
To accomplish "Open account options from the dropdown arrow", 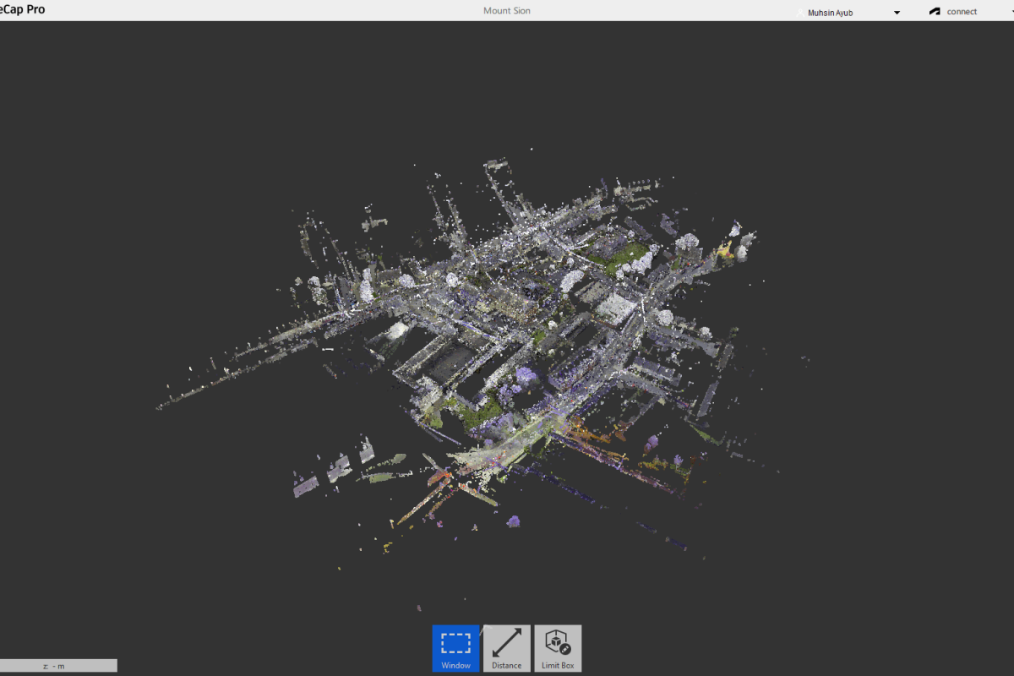I will 897,13.
